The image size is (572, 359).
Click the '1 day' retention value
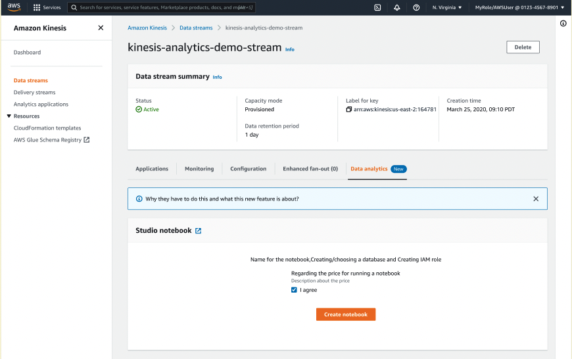[251, 135]
